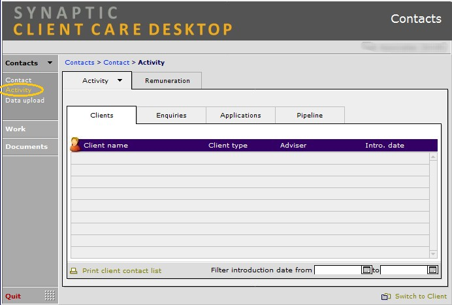
Task: Sort by Client name column header
Action: [106, 145]
